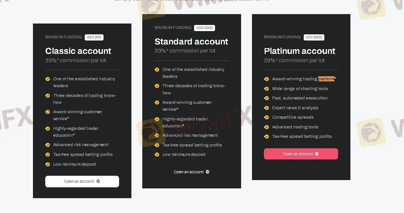This screenshot has width=404, height=213.
Task: Select the 'USD 2000' badge on Standard account
Action: (204, 27)
